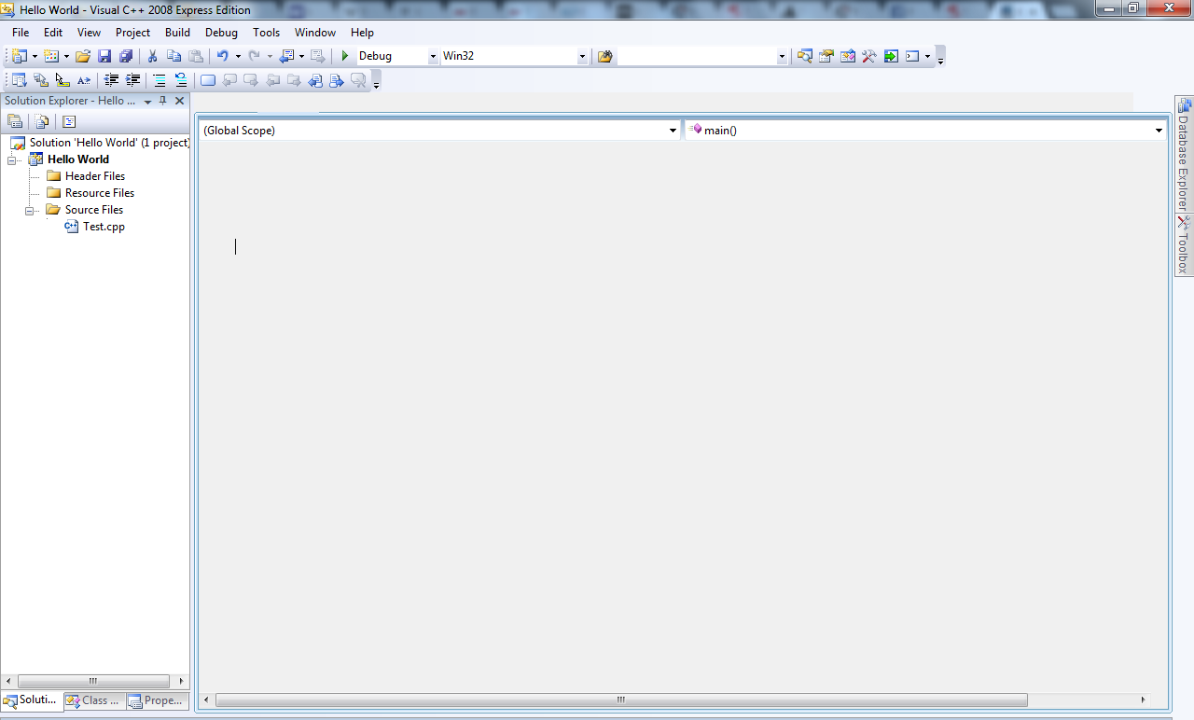Open the View menu
This screenshot has width=1194, height=720.
click(x=89, y=32)
